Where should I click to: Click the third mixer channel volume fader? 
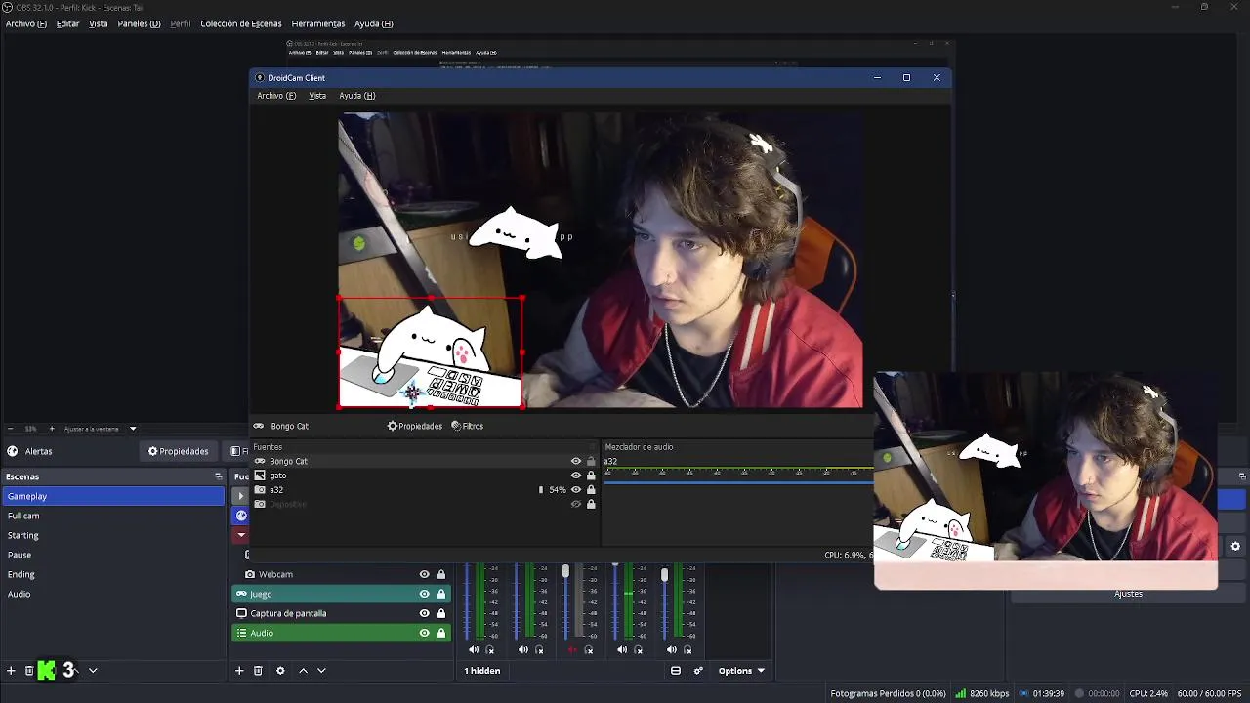point(565,571)
